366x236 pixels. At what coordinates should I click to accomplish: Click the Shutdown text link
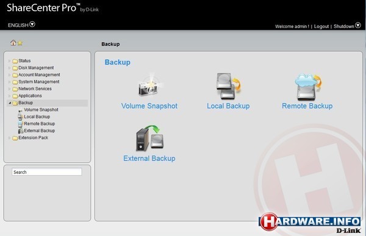pos(344,26)
